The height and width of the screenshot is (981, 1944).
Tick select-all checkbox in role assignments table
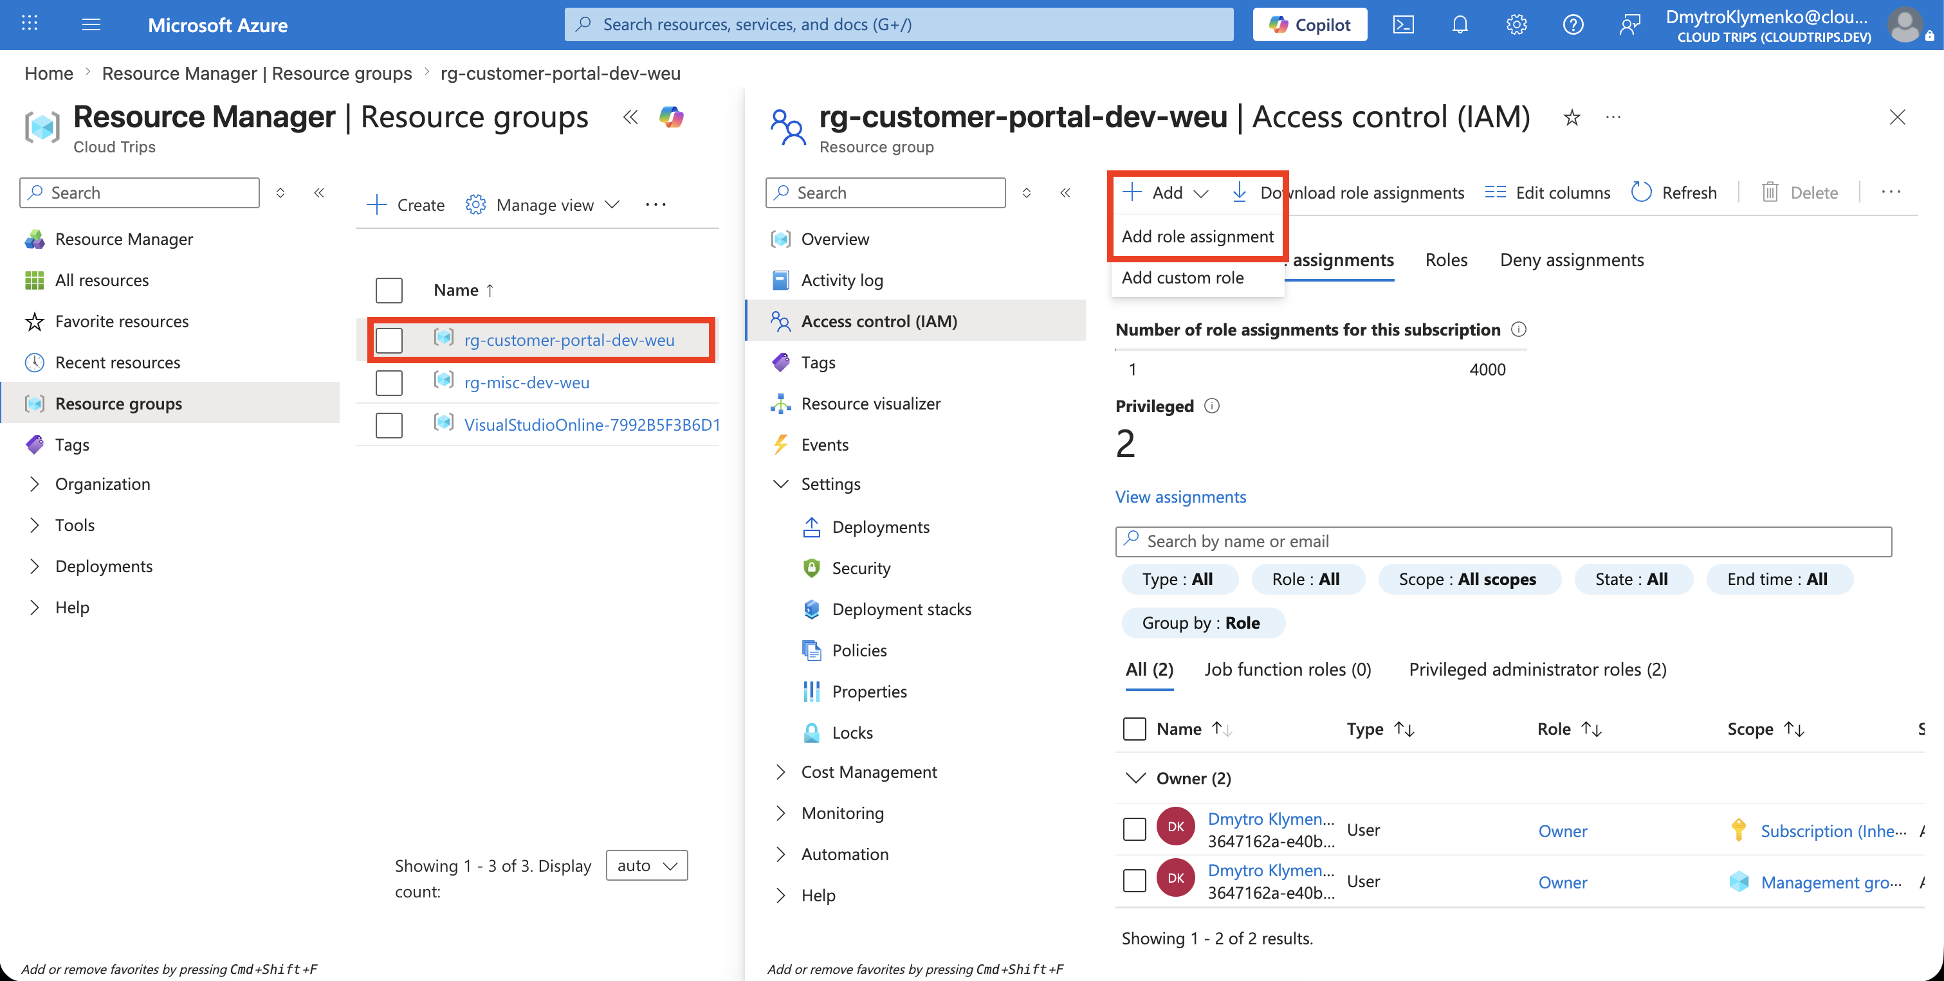tap(1134, 728)
